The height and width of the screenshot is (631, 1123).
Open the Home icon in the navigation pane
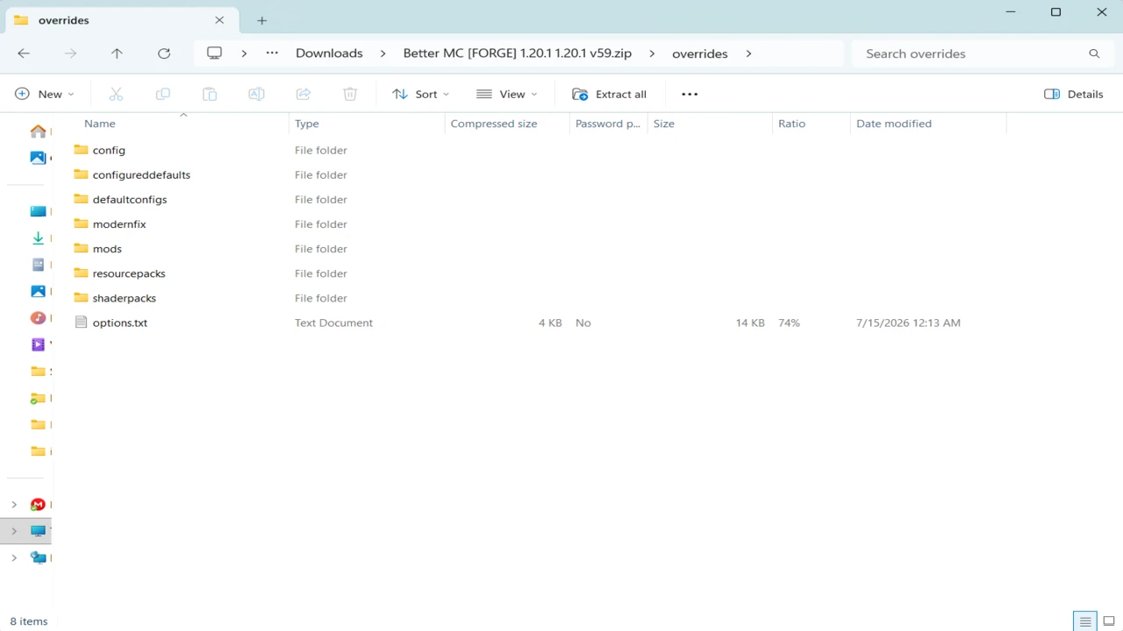[38, 131]
